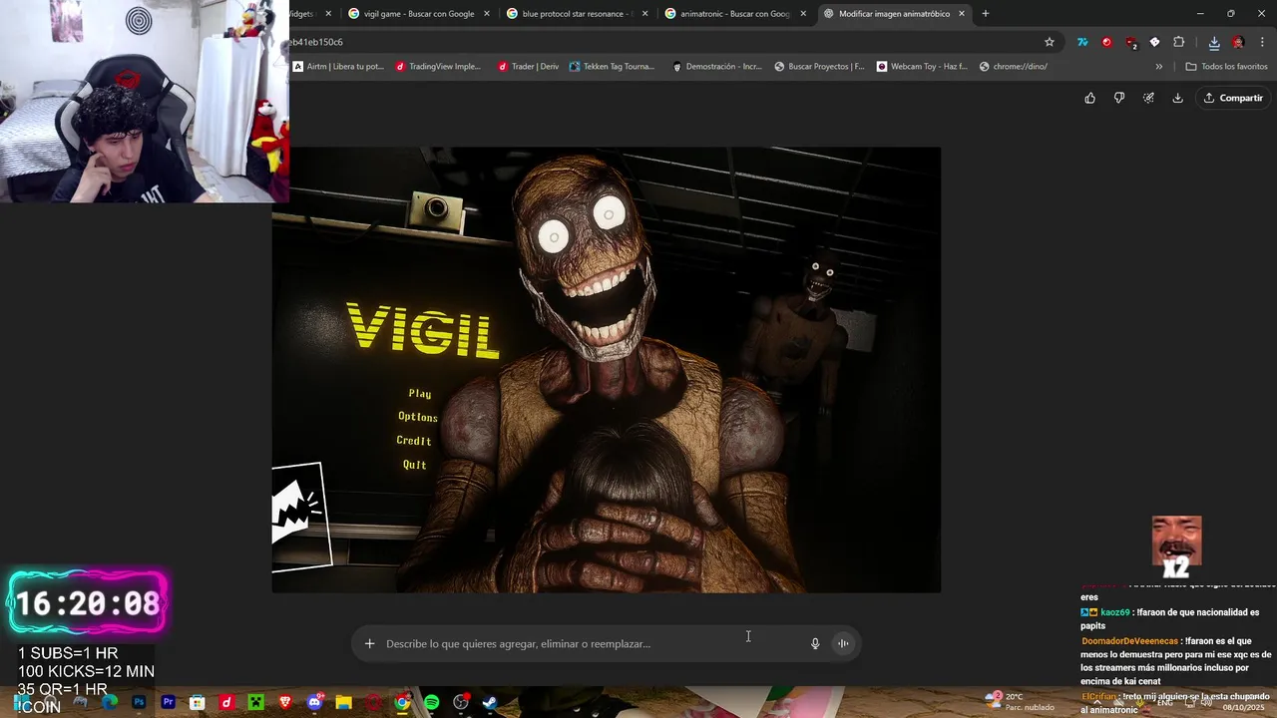Screen dimensions: 1277x718
Task: Click the Compartir share button
Action: 1233,98
